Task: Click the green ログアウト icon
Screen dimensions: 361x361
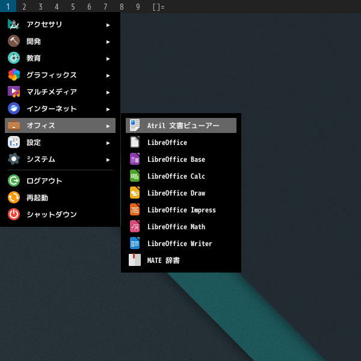Action: (x=14, y=180)
